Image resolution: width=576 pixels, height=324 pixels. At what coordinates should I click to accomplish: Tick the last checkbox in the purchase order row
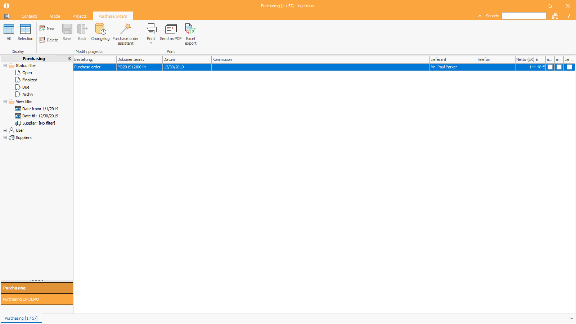(x=570, y=67)
